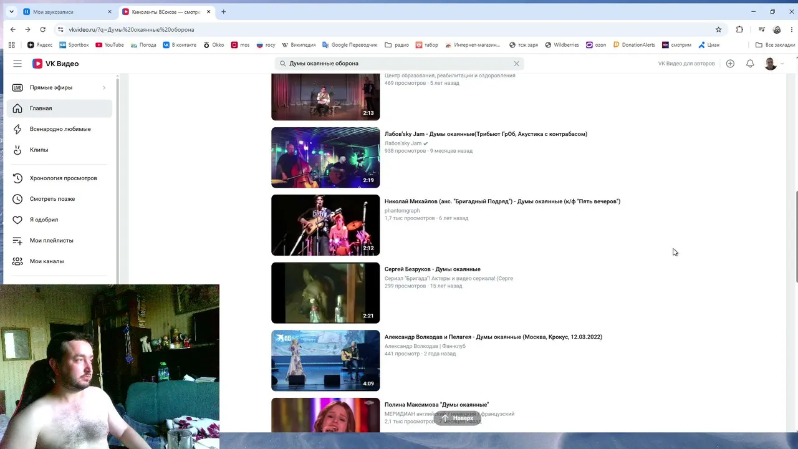Open the hamburger menu beside VK Видео logo
The image size is (798, 449).
pos(17,64)
